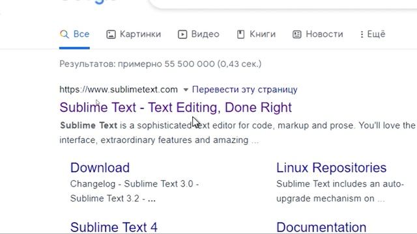Open the Ещё more options menu

click(373, 34)
